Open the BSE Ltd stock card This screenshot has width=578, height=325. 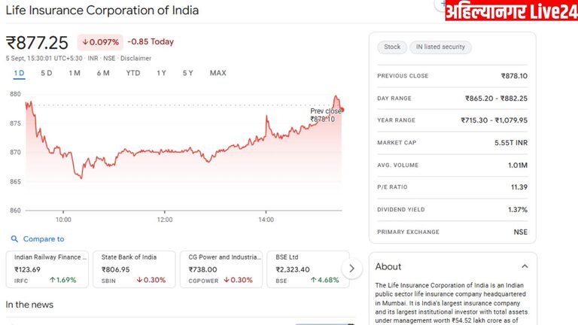coord(308,269)
